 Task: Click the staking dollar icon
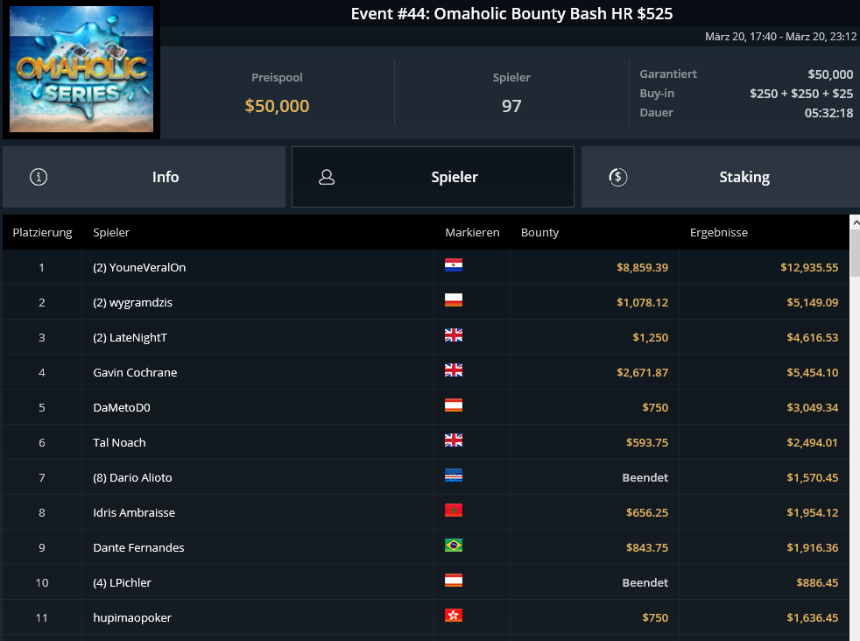[618, 177]
